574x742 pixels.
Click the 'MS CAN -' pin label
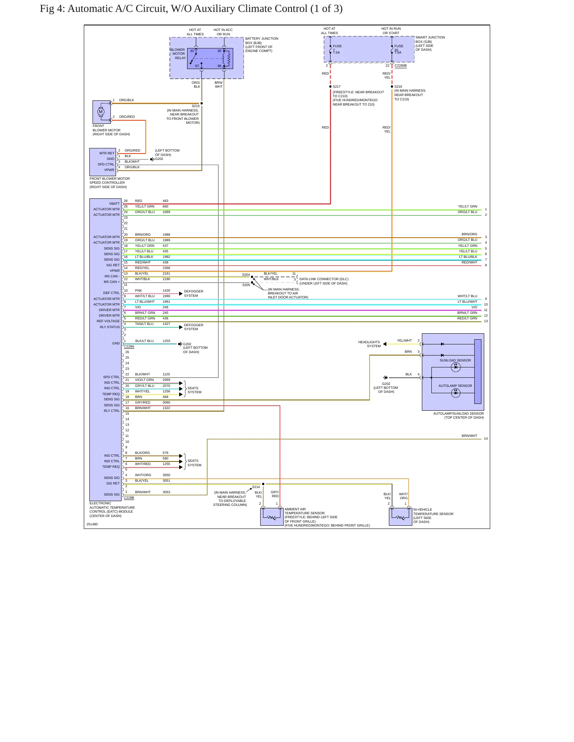click(112, 276)
